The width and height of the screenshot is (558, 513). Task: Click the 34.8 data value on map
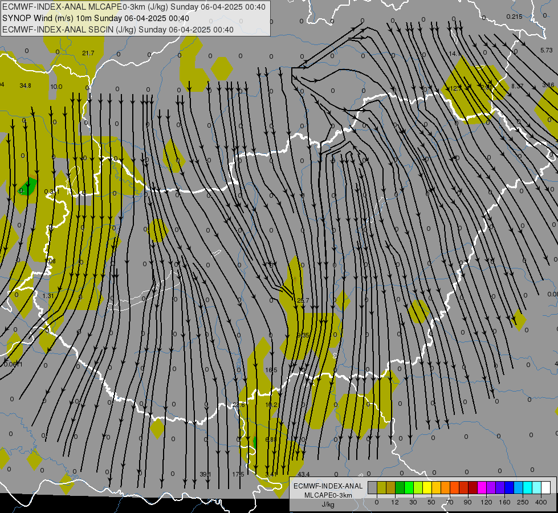[25, 85]
